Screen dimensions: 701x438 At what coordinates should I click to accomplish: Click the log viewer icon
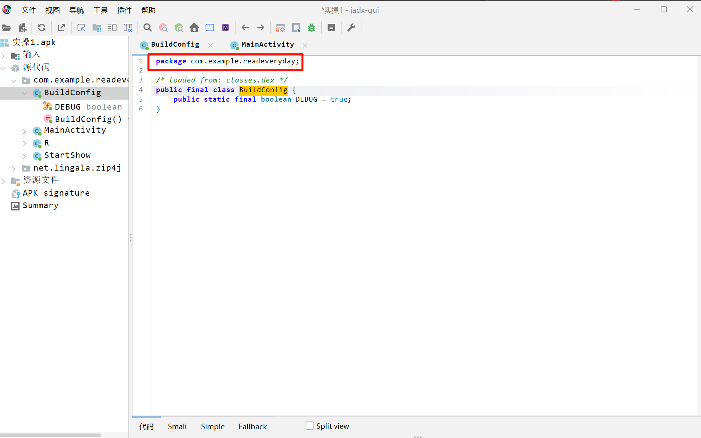point(331,28)
